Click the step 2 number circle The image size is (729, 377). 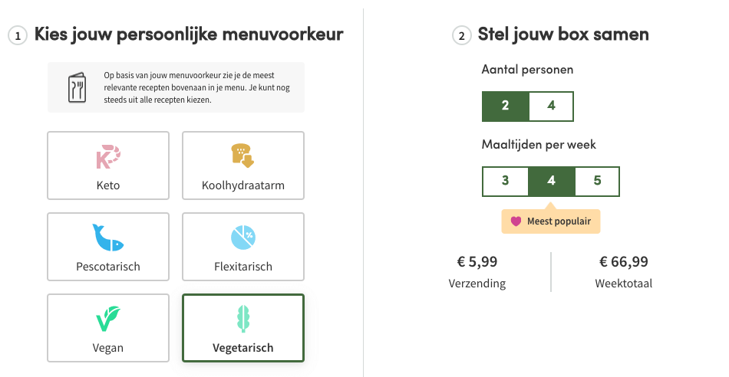coord(462,35)
